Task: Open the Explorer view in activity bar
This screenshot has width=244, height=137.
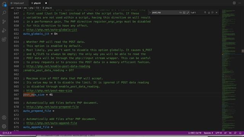Action: point(4,4)
